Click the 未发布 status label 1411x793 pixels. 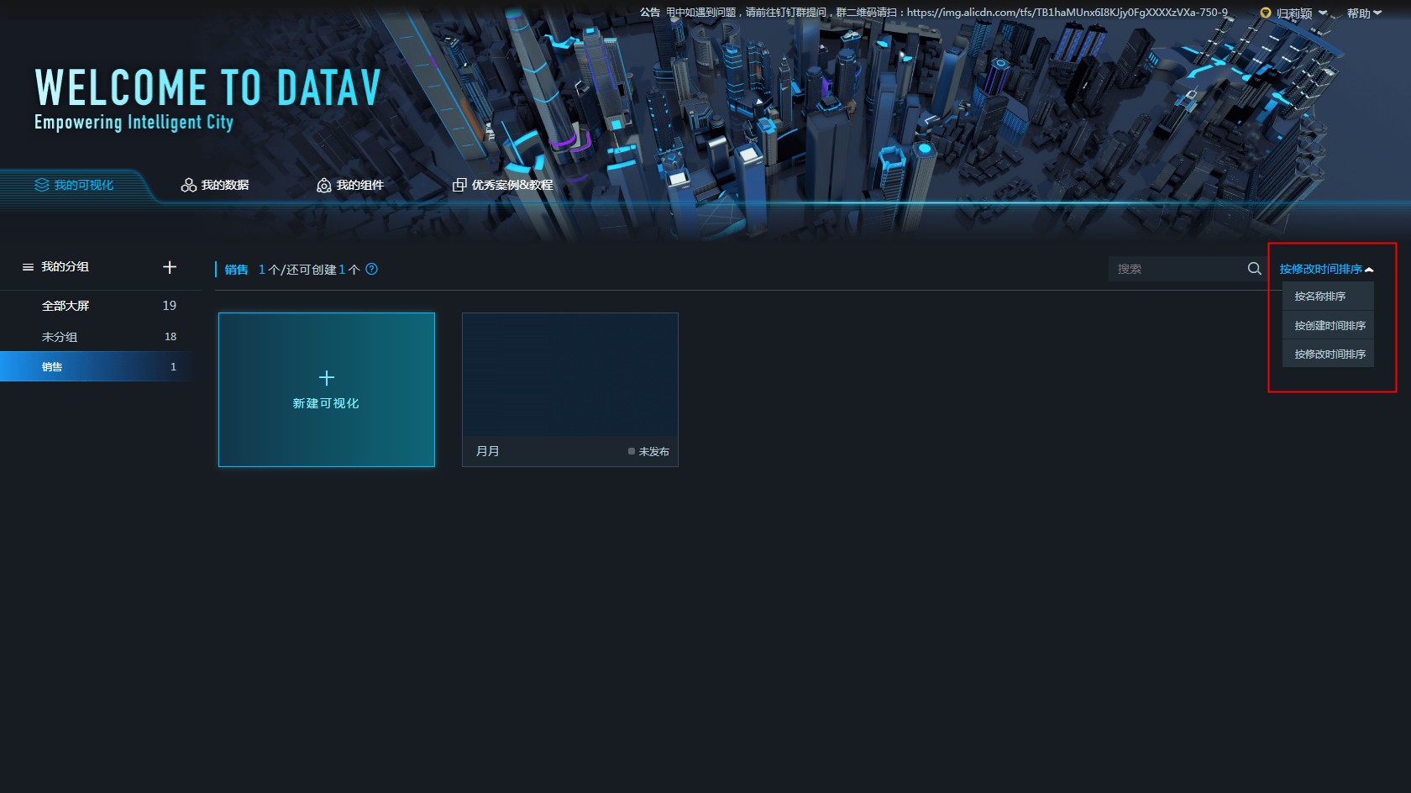point(648,451)
